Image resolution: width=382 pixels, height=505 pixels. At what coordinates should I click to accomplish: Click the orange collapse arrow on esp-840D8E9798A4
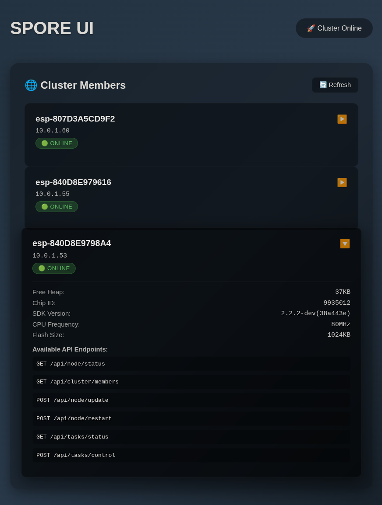click(x=345, y=244)
